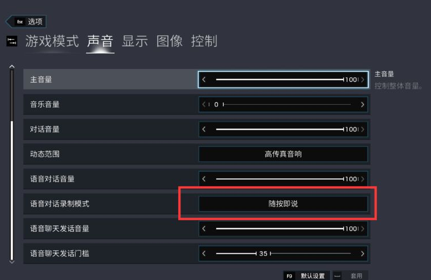The height and width of the screenshot is (280, 431).
Task: Switch to the 游戏模式 tab
Action: (52, 41)
